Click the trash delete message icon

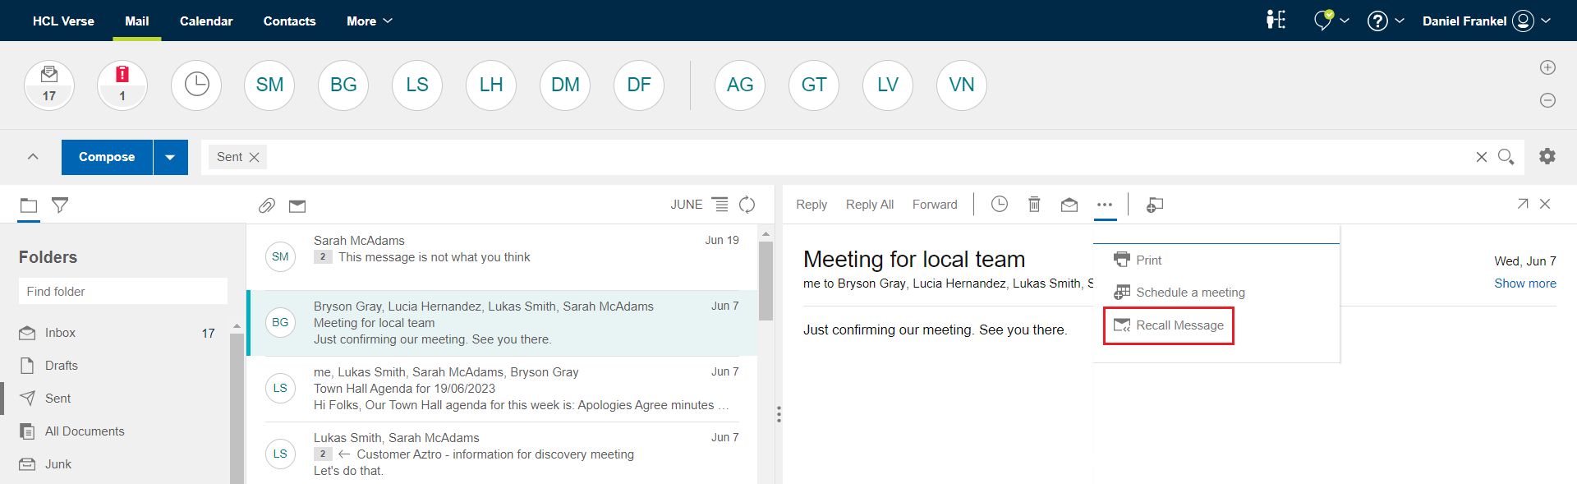tap(1034, 205)
